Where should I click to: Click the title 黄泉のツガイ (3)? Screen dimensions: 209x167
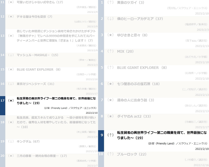pos(130,2)
